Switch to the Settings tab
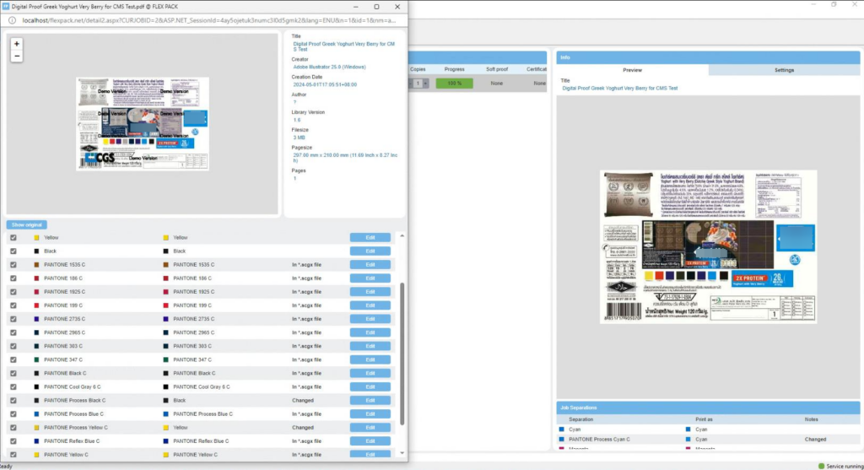Viewport: 864px width, 470px height. [783, 70]
